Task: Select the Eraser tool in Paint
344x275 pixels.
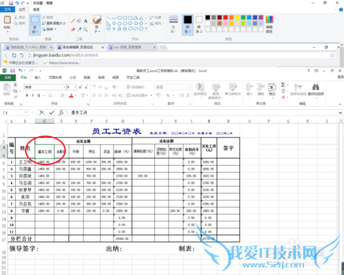Action: [73, 30]
